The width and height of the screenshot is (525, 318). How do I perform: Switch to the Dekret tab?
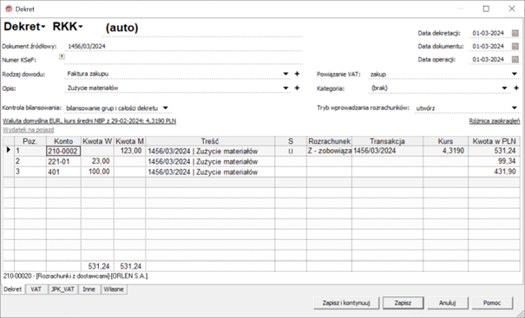(13, 289)
